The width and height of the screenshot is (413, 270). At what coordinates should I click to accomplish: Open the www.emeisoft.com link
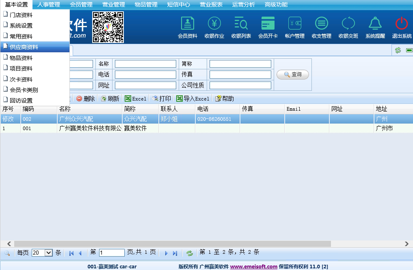[x=253, y=266]
